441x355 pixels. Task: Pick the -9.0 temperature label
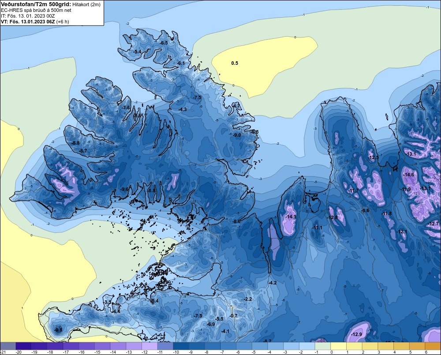click(237, 135)
